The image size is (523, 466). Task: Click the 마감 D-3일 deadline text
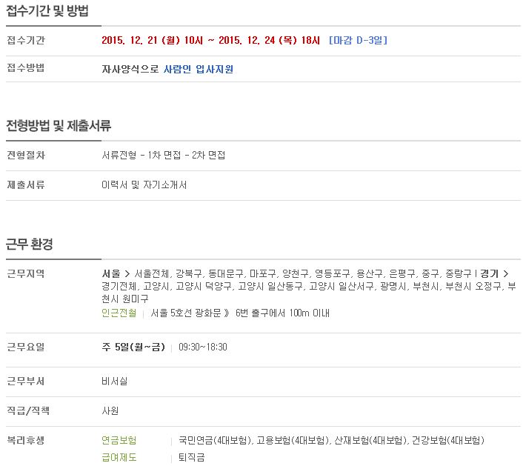click(x=358, y=40)
